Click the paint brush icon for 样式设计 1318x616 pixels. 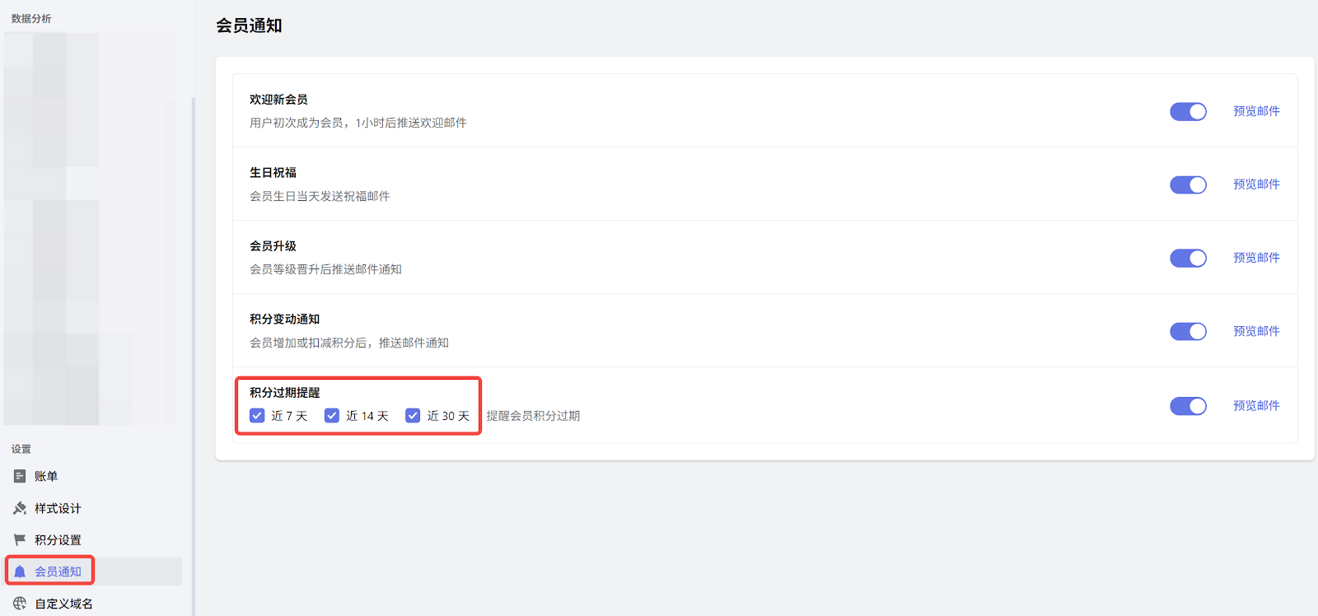(x=20, y=508)
